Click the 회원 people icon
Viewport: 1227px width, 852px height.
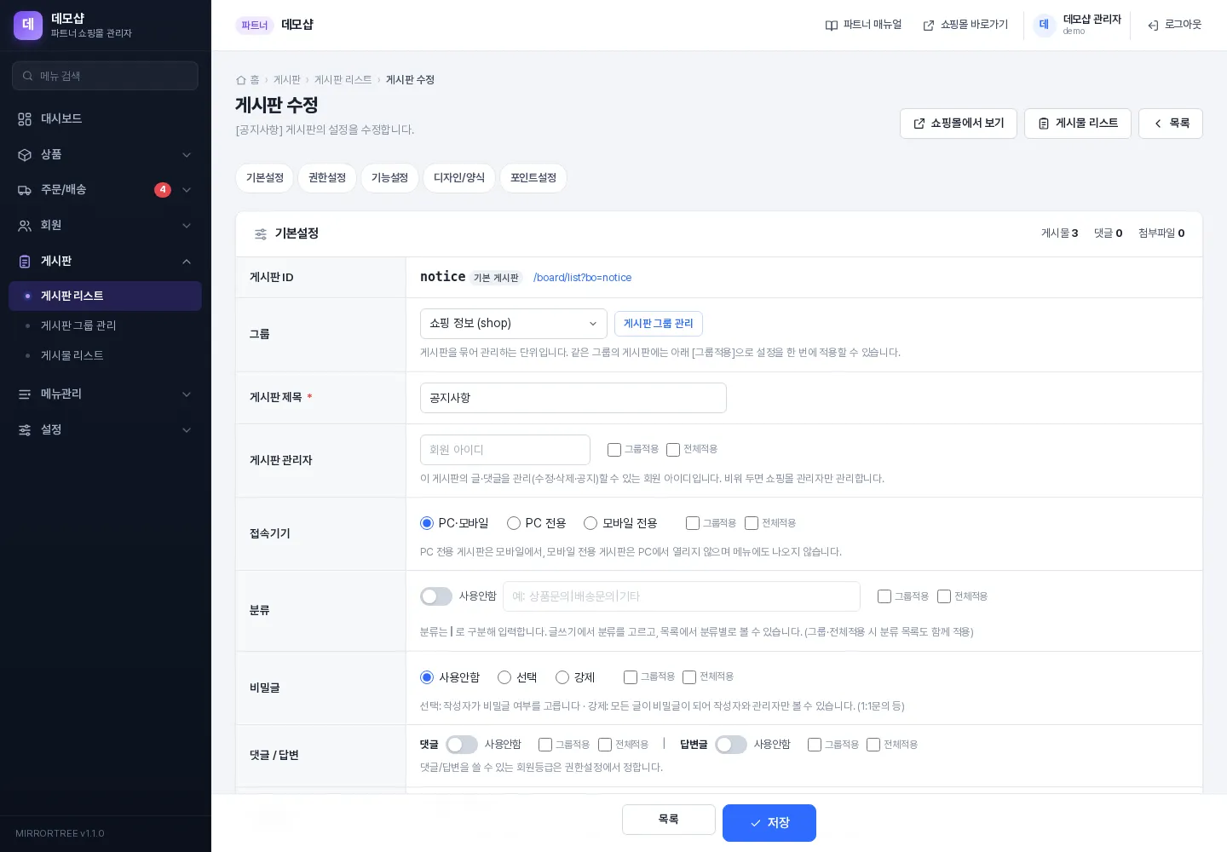[x=25, y=226]
